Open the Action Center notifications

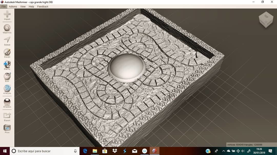[270, 151]
